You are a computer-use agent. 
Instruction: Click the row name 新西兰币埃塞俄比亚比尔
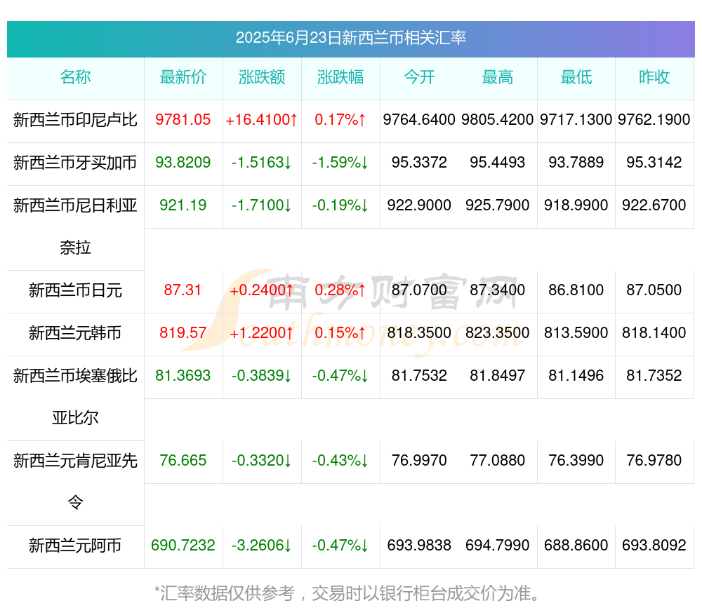pyautogui.click(x=75, y=397)
